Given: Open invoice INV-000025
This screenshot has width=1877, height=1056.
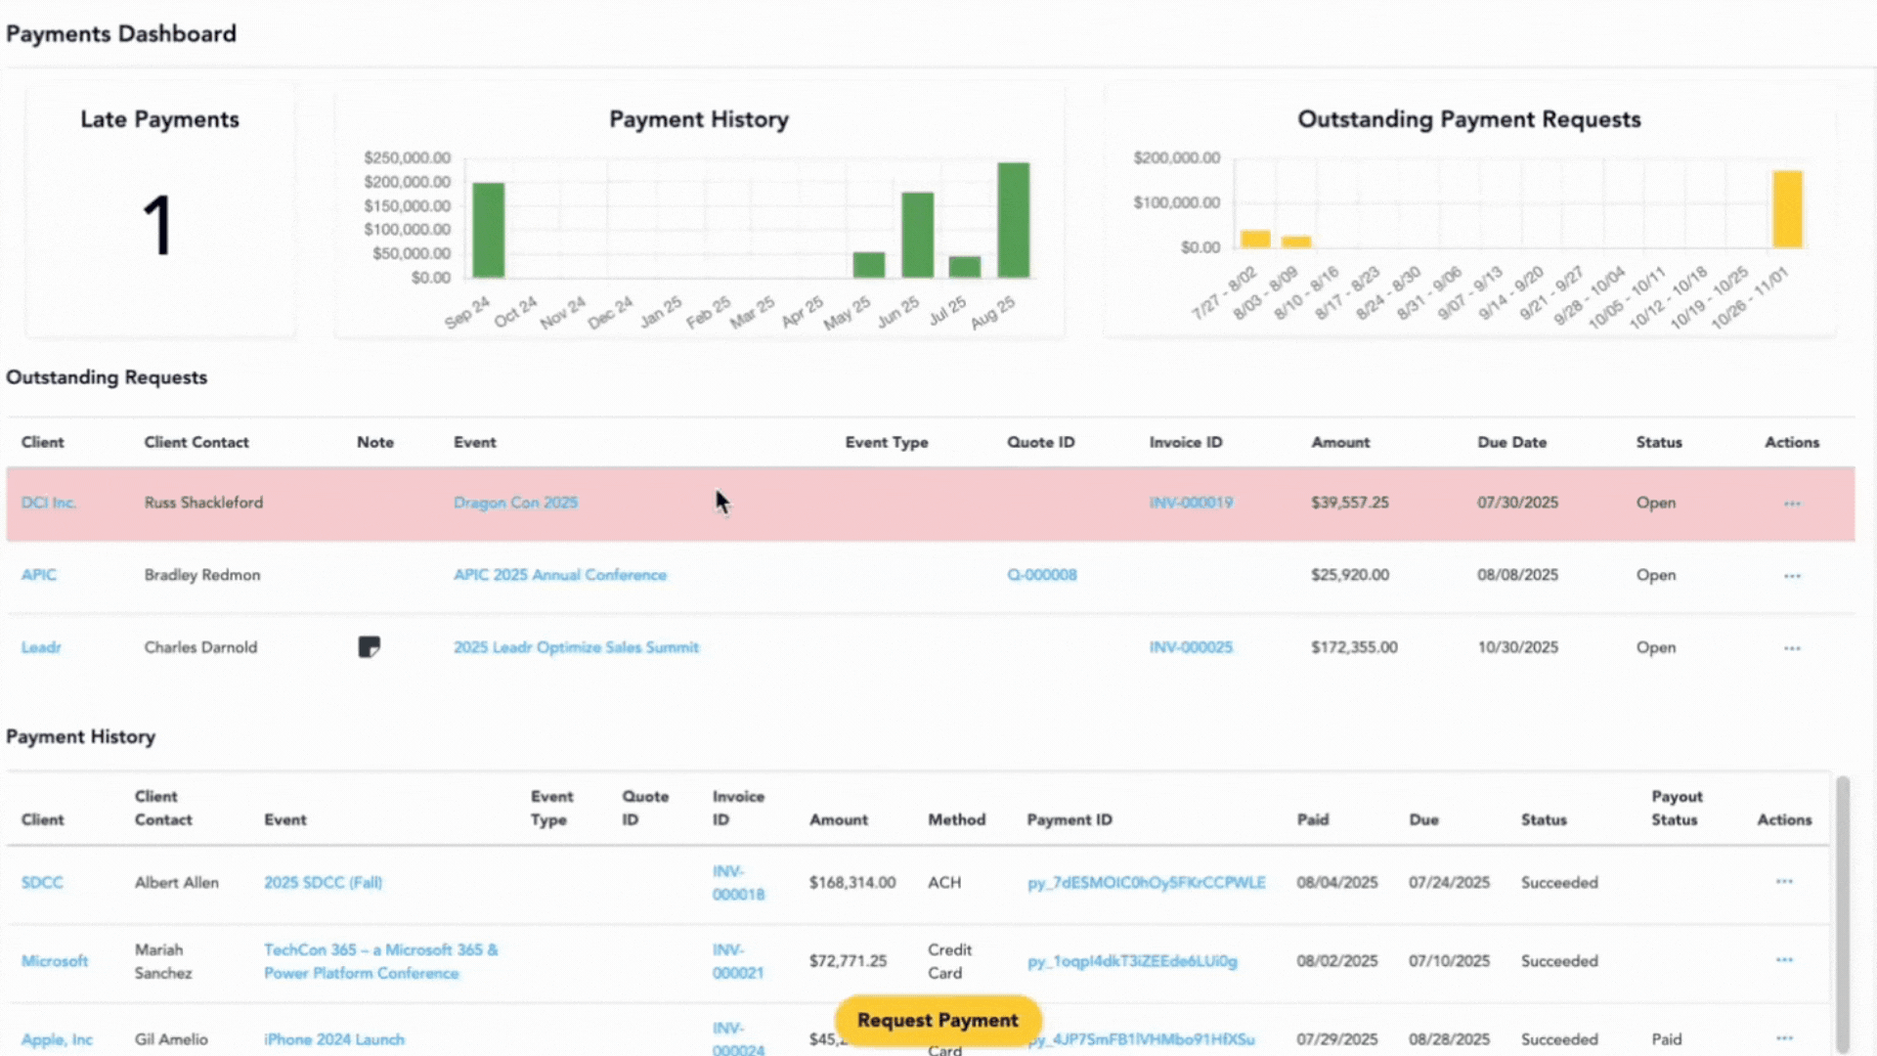Looking at the screenshot, I should (1190, 647).
